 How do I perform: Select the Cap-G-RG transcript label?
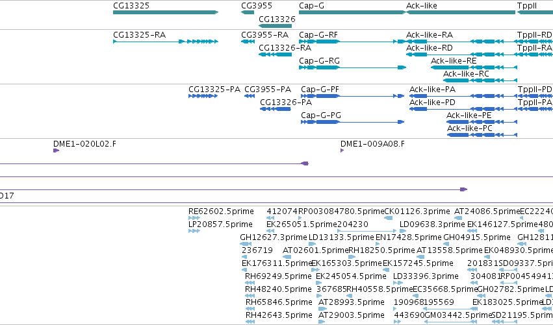[320, 61]
